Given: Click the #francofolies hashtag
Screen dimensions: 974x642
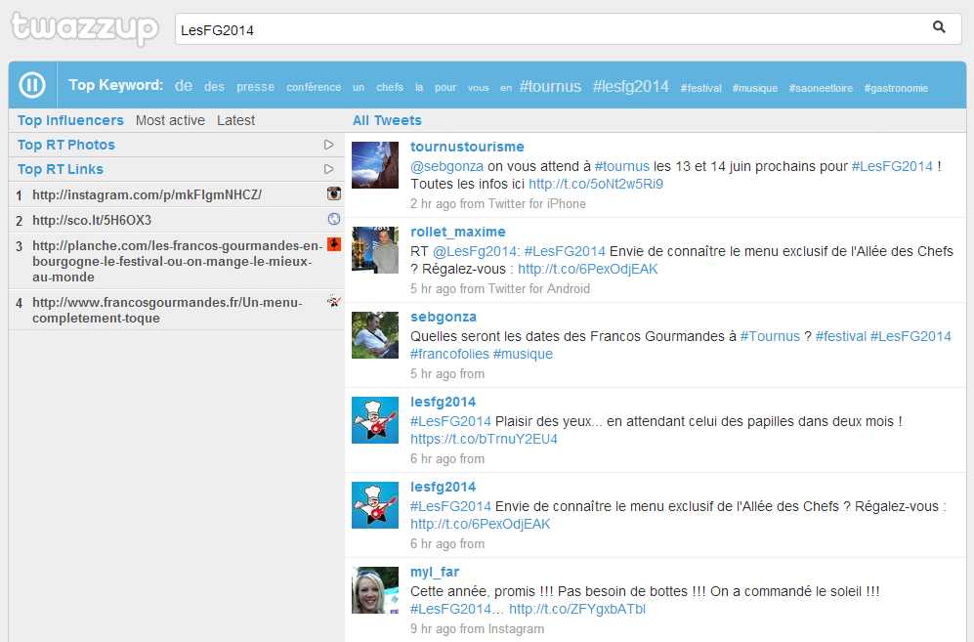Looking at the screenshot, I should click(449, 355).
